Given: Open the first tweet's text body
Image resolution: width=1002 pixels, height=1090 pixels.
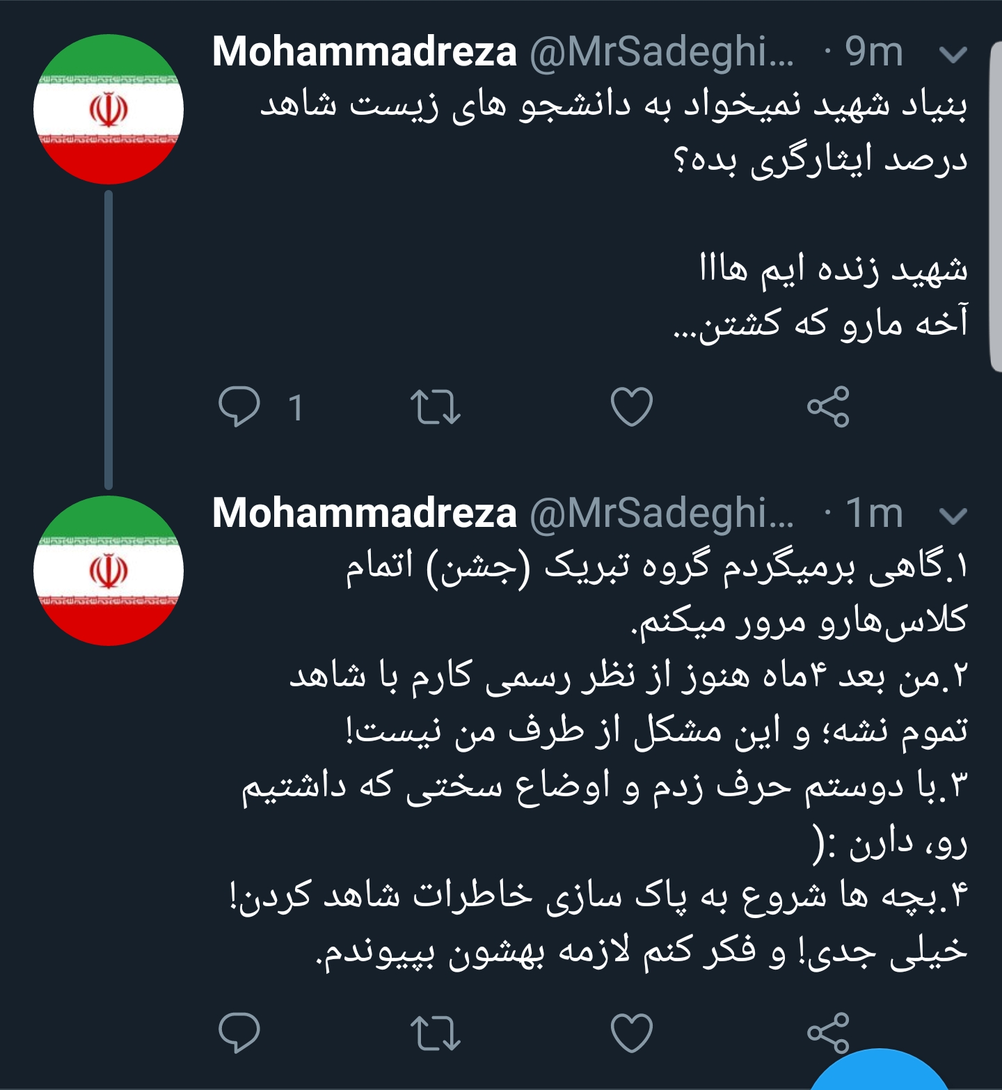Looking at the screenshot, I should [612, 216].
